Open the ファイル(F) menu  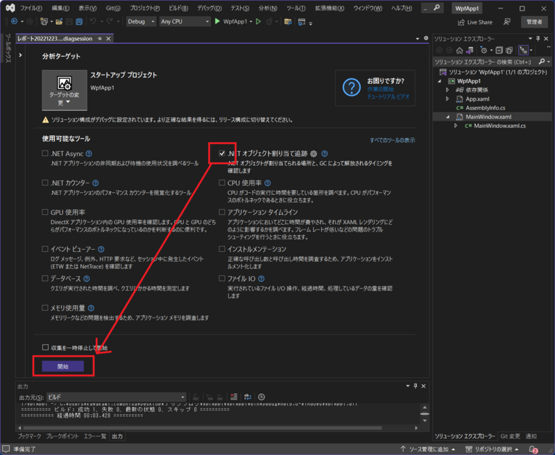coord(31,8)
